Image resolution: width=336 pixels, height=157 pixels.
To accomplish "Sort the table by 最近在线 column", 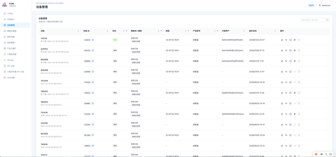I will [x=275, y=31].
